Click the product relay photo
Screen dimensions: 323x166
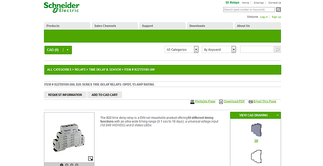coord(69,137)
